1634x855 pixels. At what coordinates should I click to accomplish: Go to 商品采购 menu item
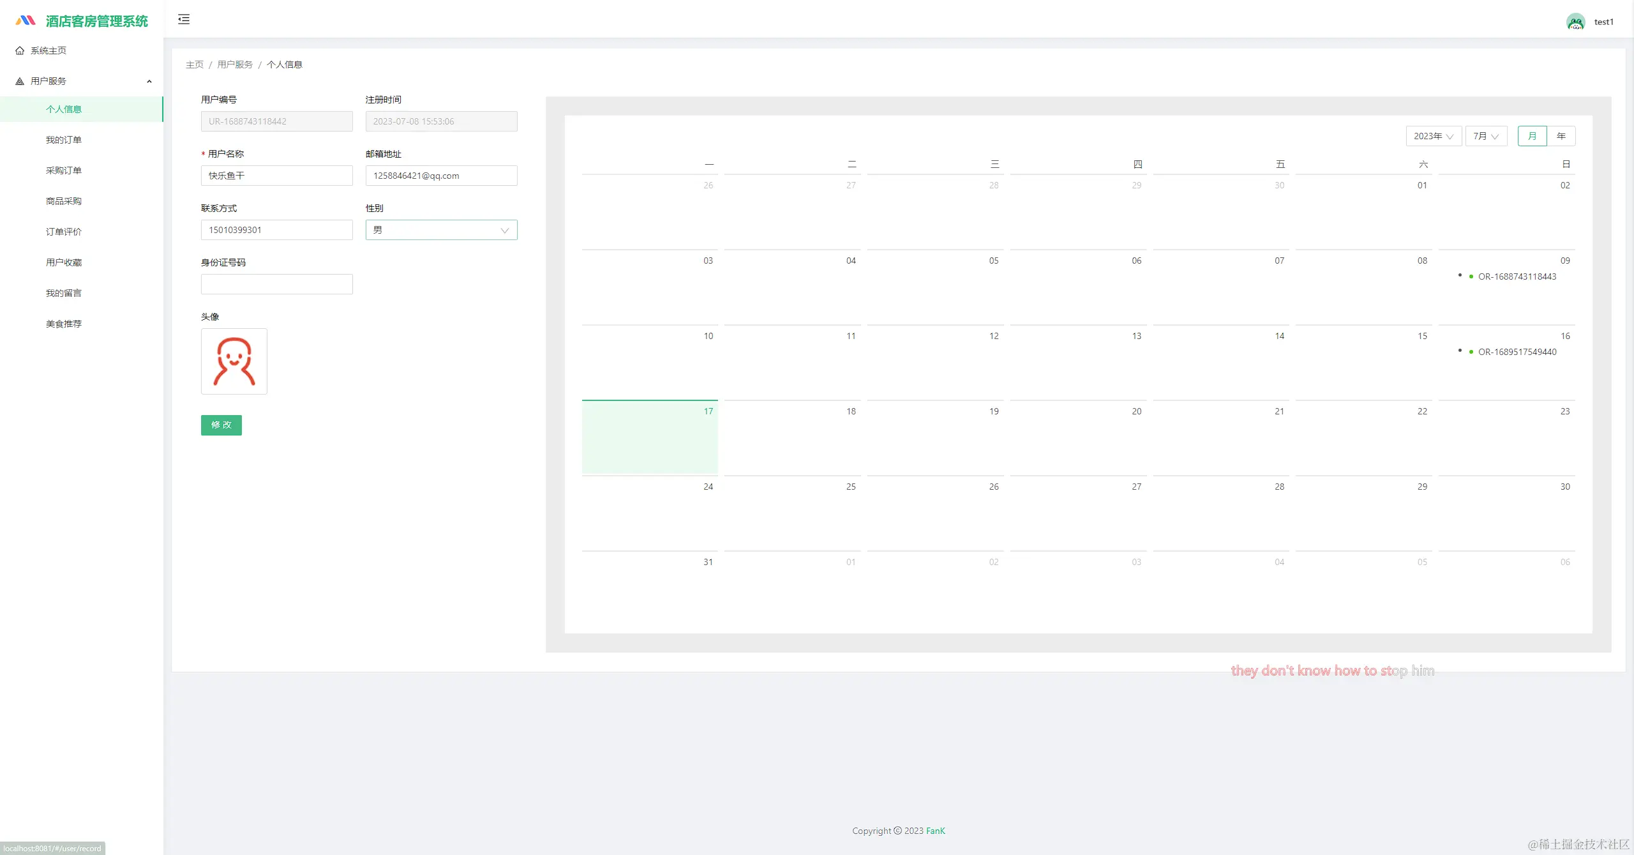(x=64, y=201)
